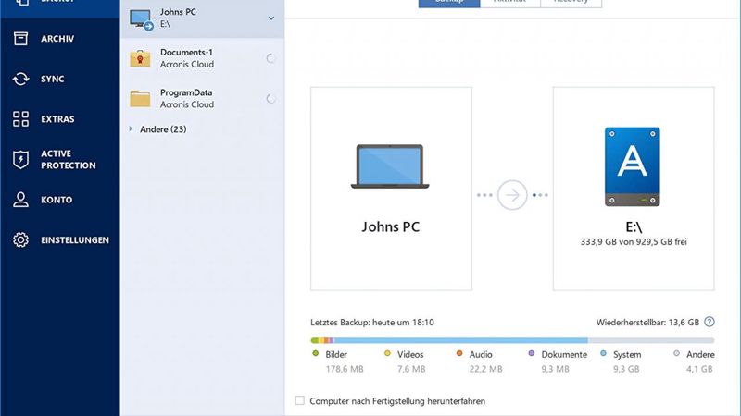Click the green Bilder legend dot
This screenshot has height=416, width=741.
(316, 353)
